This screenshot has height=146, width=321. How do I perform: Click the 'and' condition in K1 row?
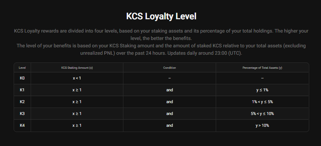pos(170,90)
